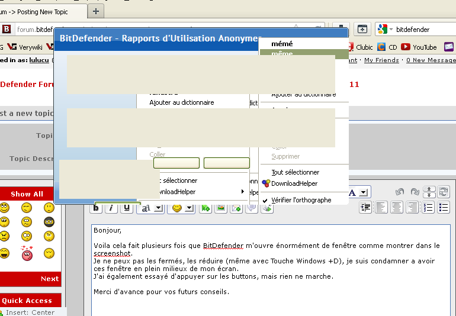Open the Verywiki bookmark
456x316 pixels.
pos(25,47)
